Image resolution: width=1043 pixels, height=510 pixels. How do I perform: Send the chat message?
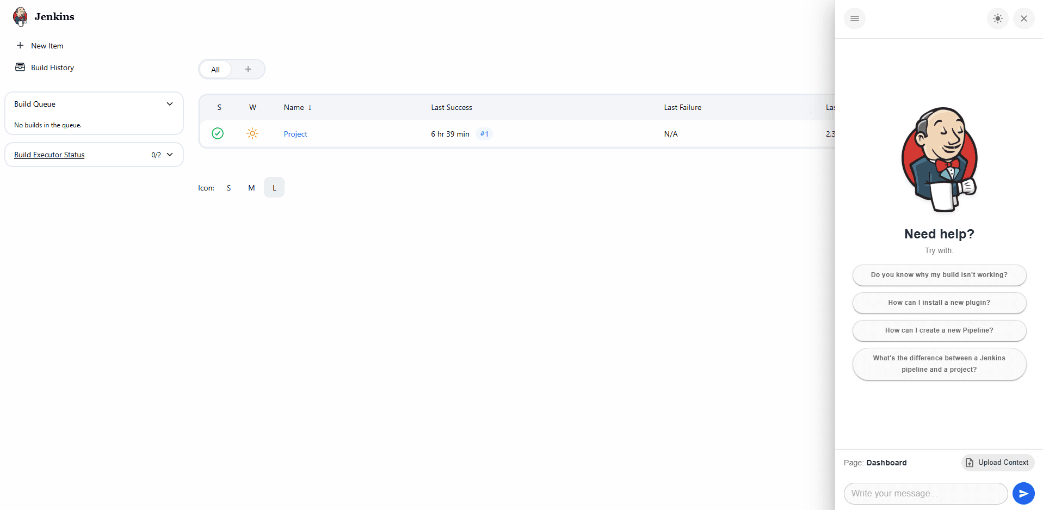click(x=1023, y=494)
